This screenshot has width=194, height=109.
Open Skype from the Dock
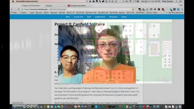(96, 107)
